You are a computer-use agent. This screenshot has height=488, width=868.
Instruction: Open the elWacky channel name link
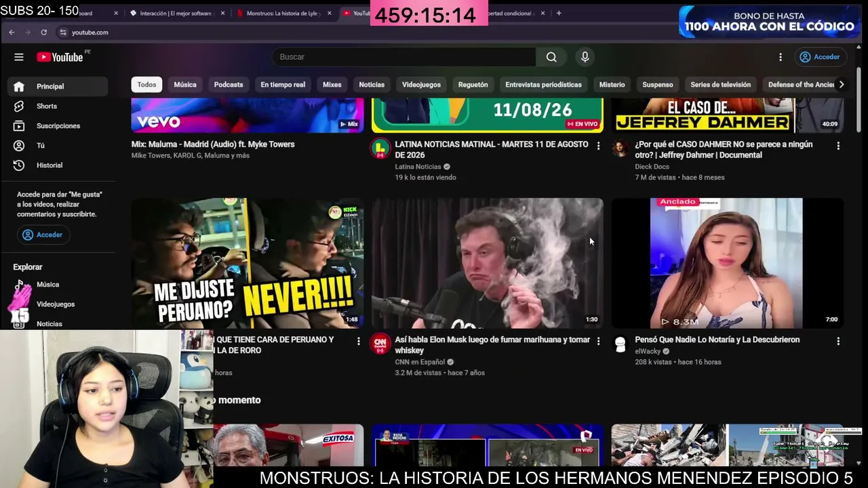click(x=649, y=351)
